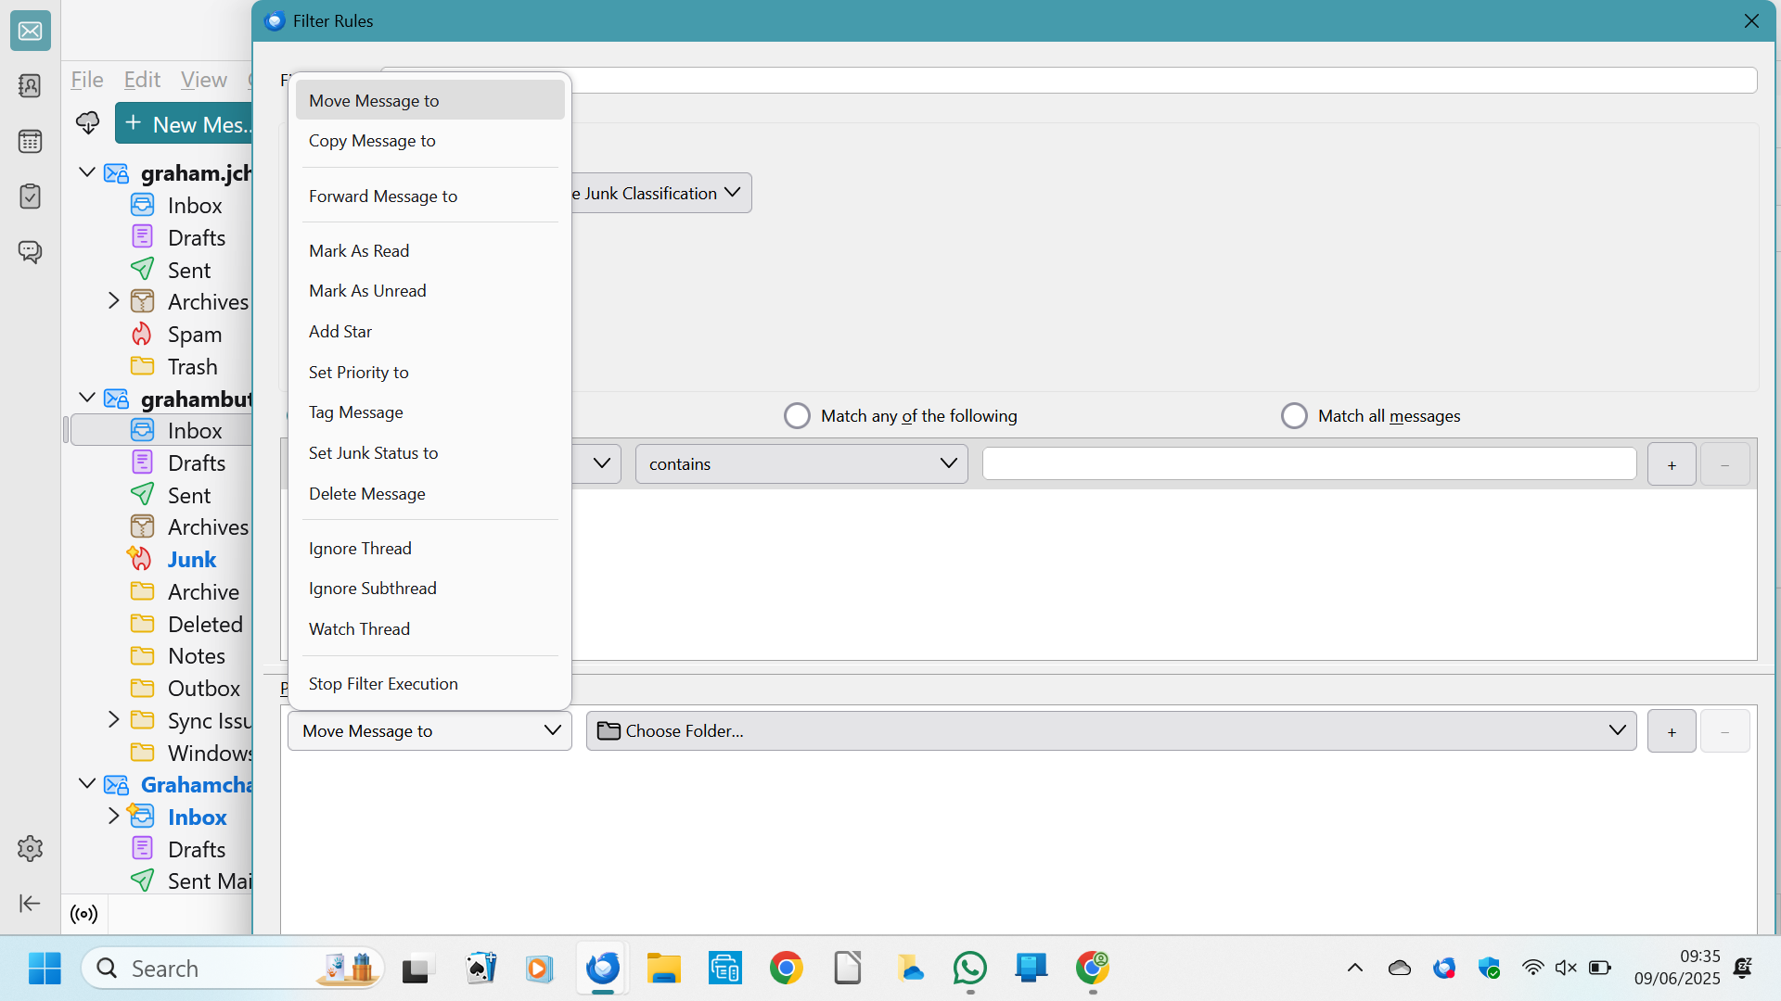Open the Tasks space icon
This screenshot has height=1001, width=1781.
click(x=30, y=196)
